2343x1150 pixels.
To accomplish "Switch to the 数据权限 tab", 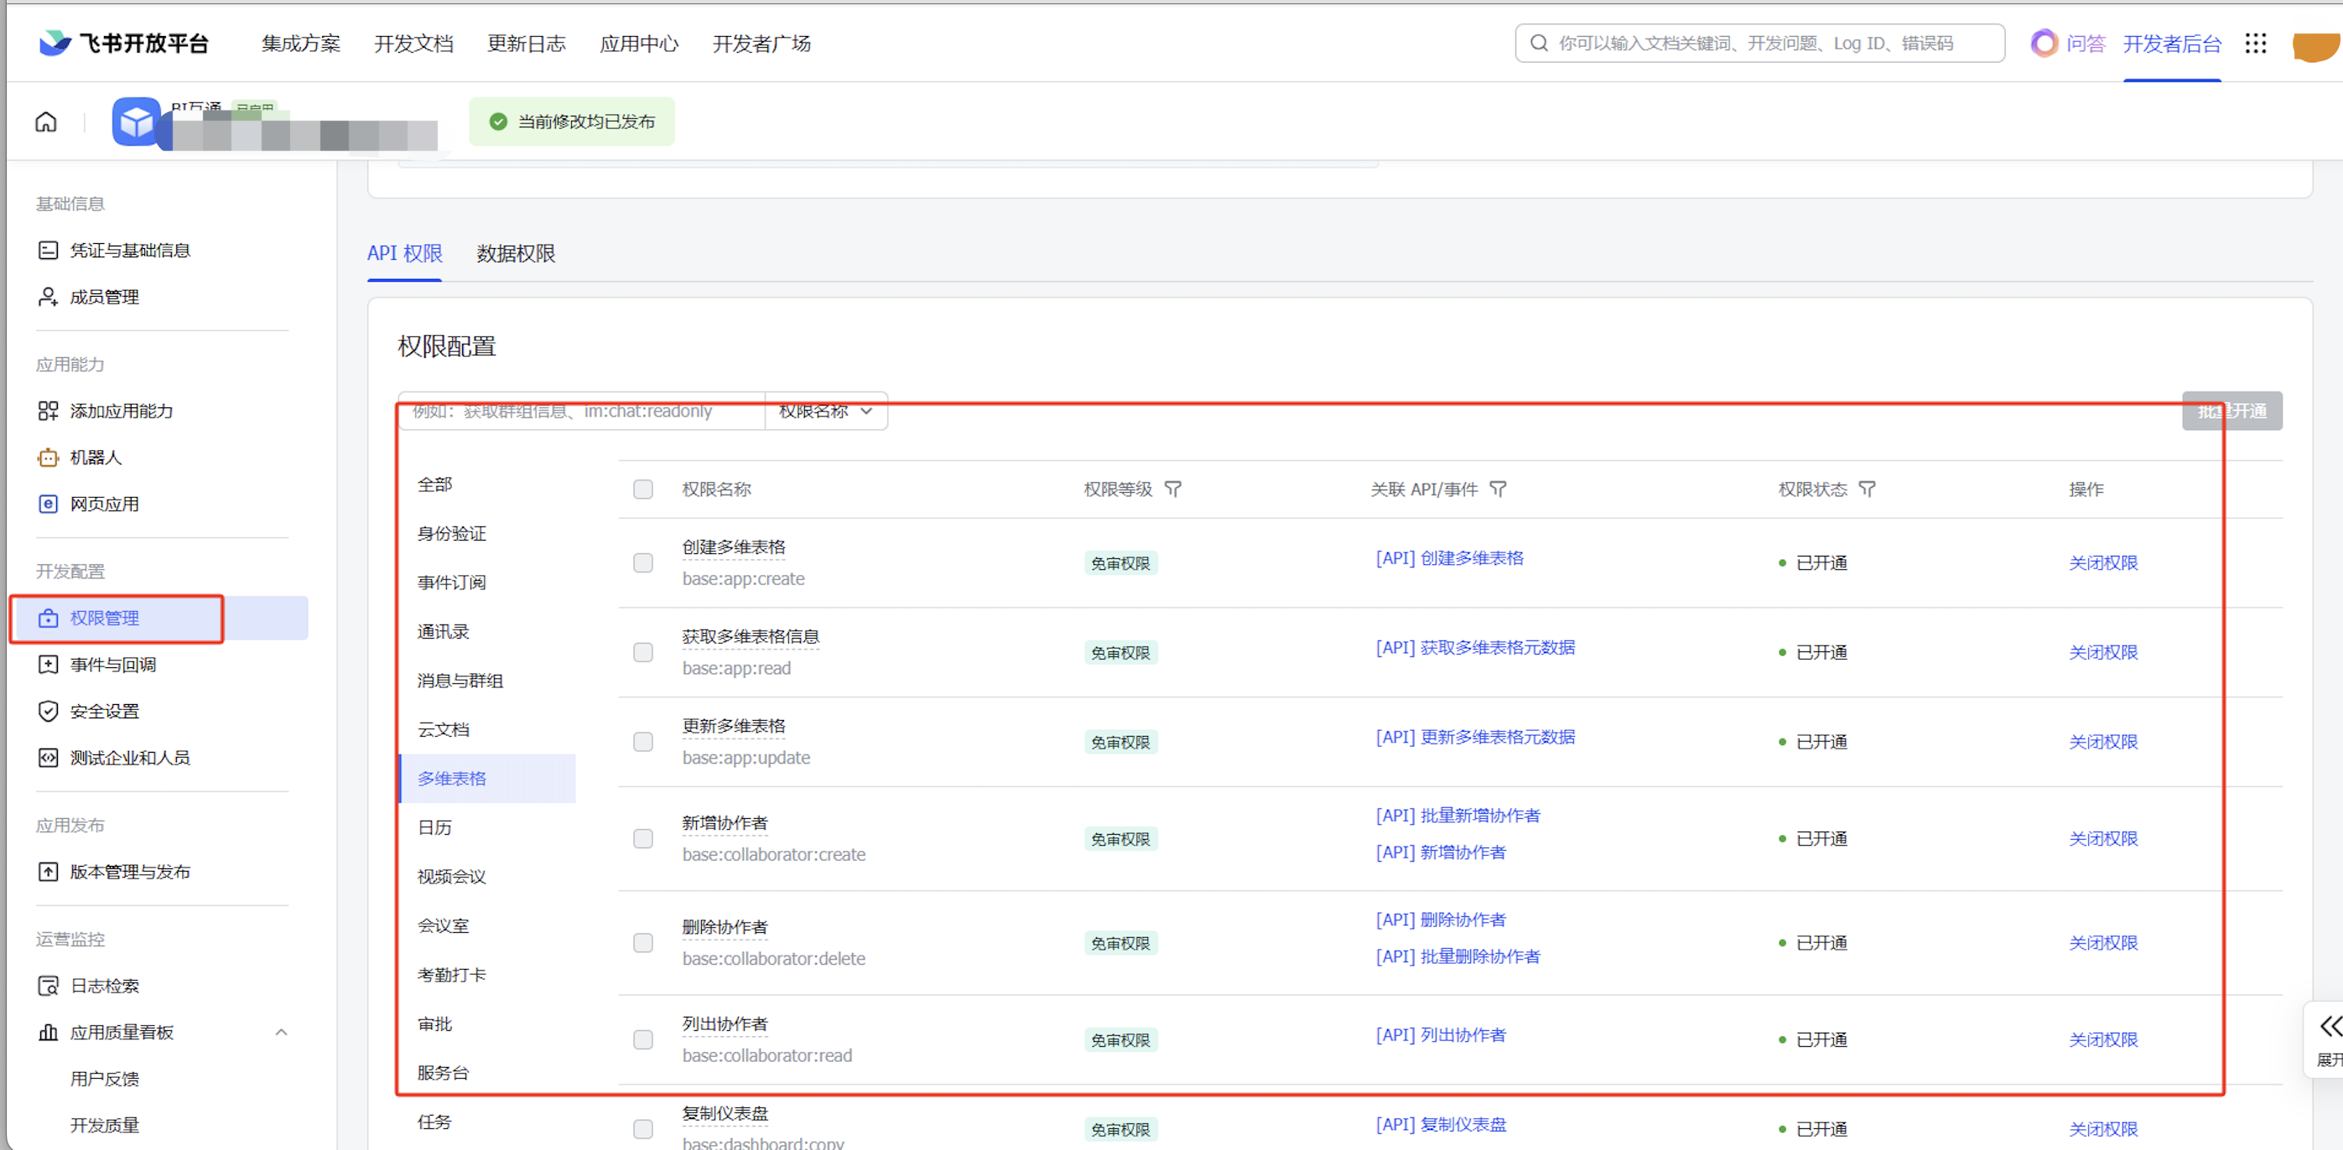I will point(516,254).
